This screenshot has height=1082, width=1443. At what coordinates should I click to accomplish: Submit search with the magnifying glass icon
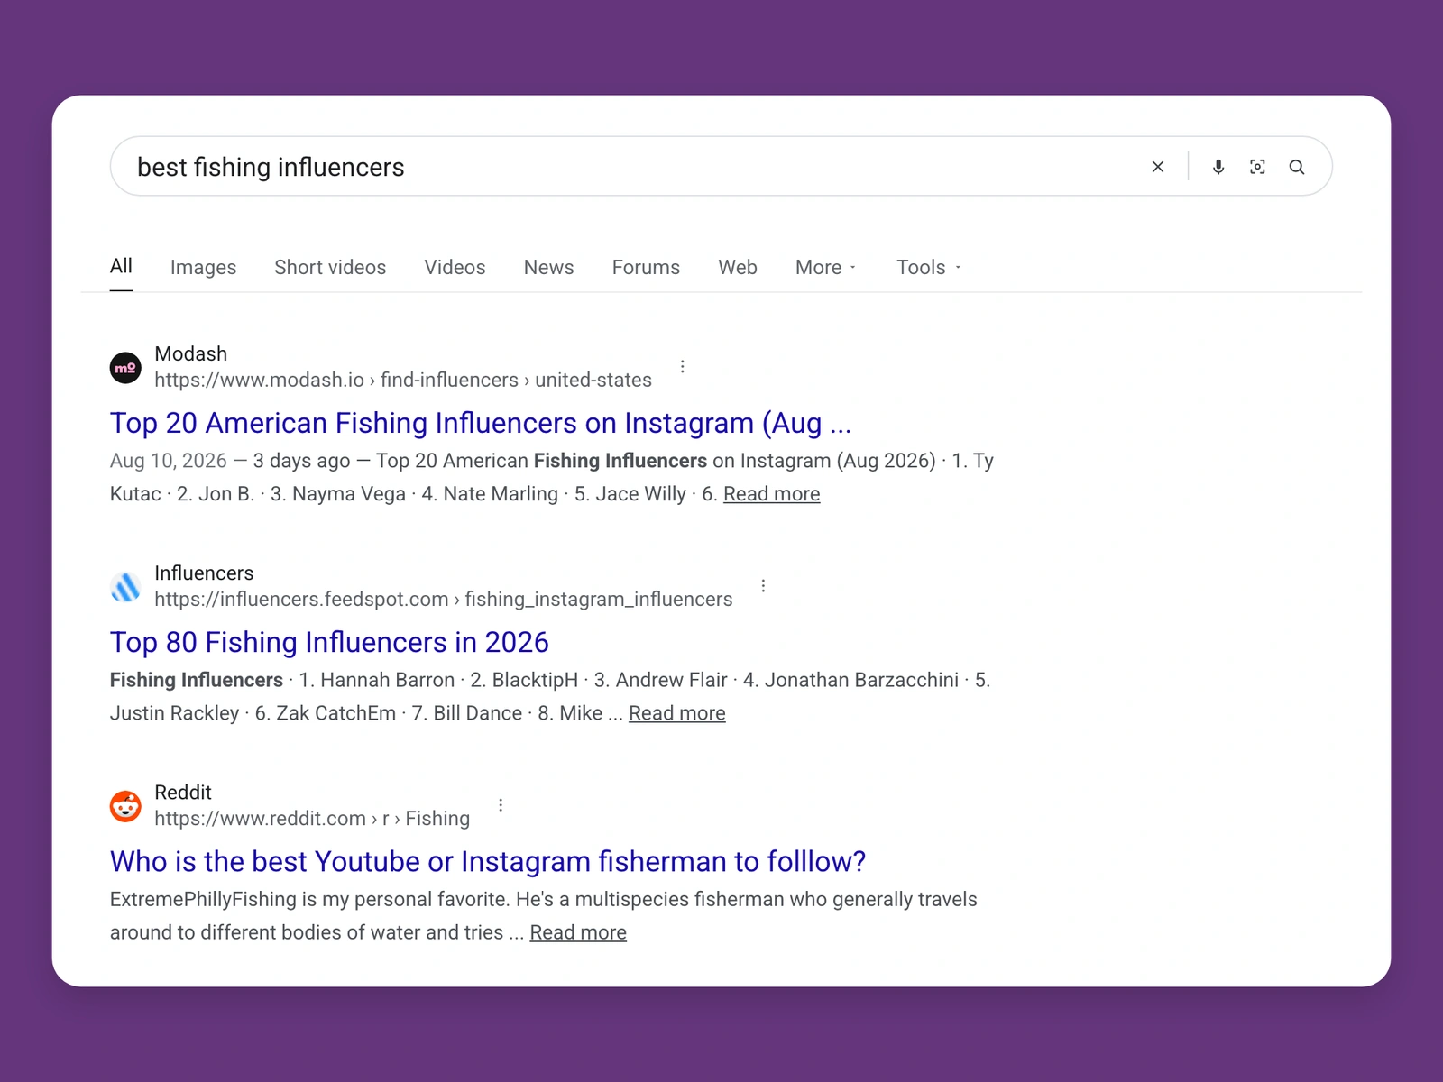click(1297, 167)
